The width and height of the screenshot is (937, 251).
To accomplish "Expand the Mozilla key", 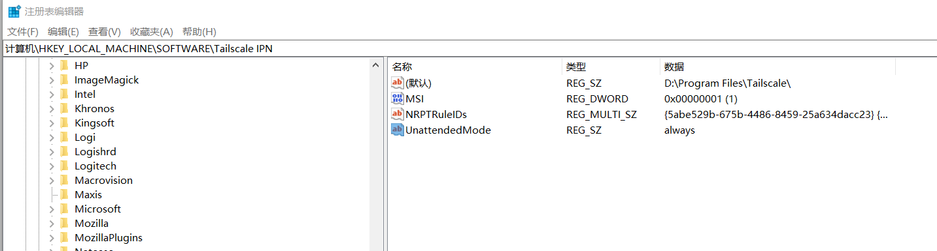I will [52, 224].
